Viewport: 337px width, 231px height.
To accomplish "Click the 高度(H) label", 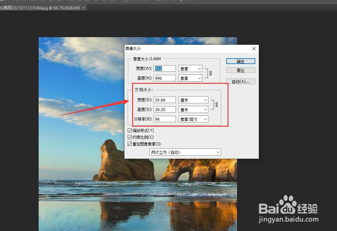I will pyautogui.click(x=145, y=78).
